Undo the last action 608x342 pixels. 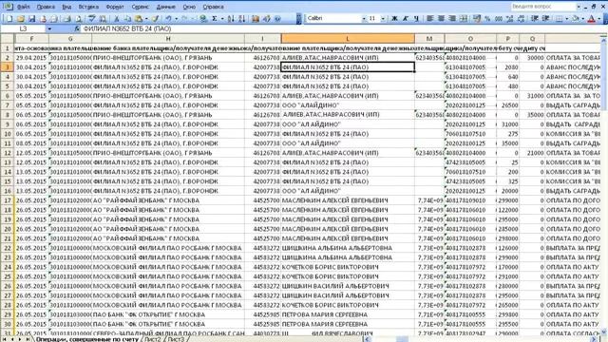click(168, 19)
